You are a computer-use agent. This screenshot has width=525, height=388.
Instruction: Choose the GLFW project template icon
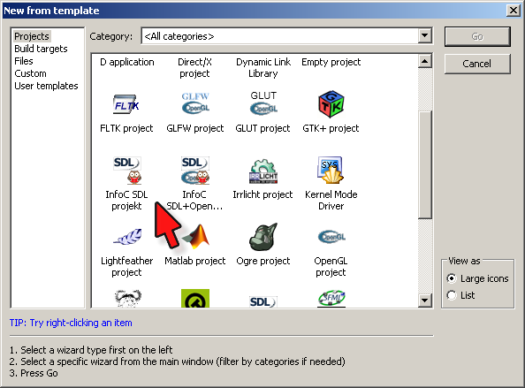pyautogui.click(x=195, y=103)
